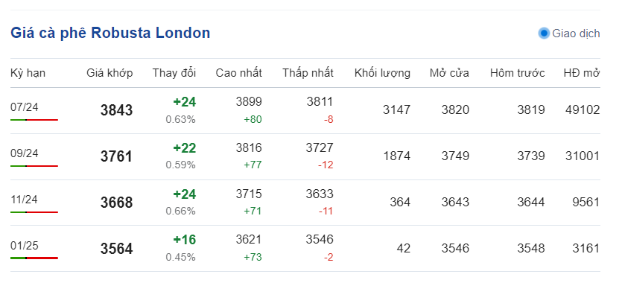The image size is (622, 283).
Task: Click the price range bar under 01/25
Action: click(x=34, y=258)
